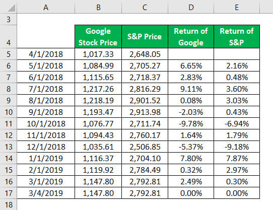This screenshot has height=210, width=273.
Task: Click Google return -9.78%
Action: coord(191,123)
